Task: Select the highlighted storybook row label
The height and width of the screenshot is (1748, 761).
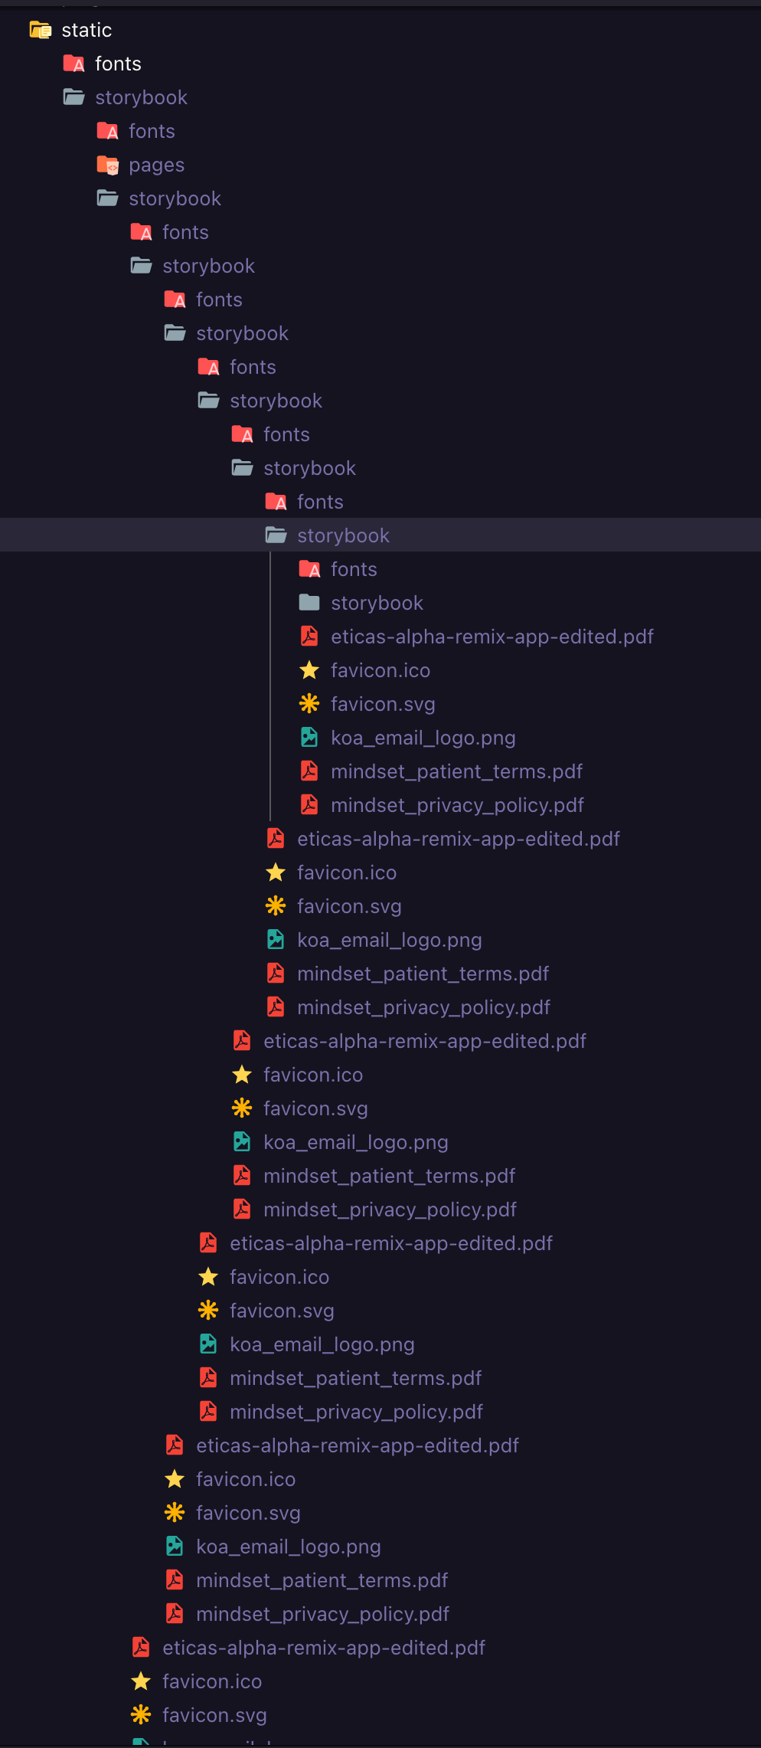Action: click(343, 535)
